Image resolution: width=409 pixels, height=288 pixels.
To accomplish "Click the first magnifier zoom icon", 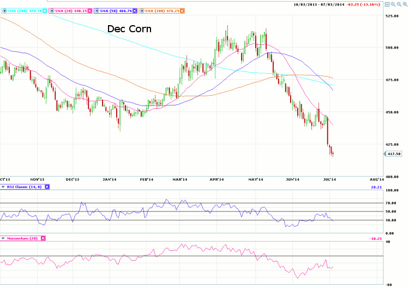I will [x=393, y=4].
